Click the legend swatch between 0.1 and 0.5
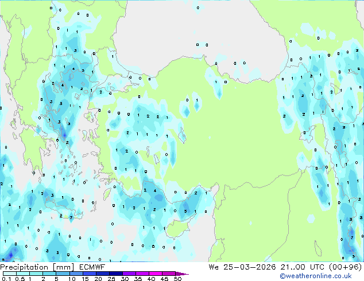 pos(10,274)
